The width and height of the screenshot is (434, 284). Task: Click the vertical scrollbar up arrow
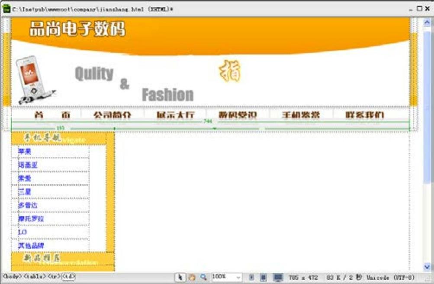427,22
